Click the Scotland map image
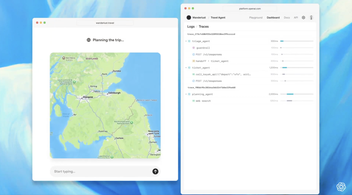352x195 pixels. tap(105, 105)
